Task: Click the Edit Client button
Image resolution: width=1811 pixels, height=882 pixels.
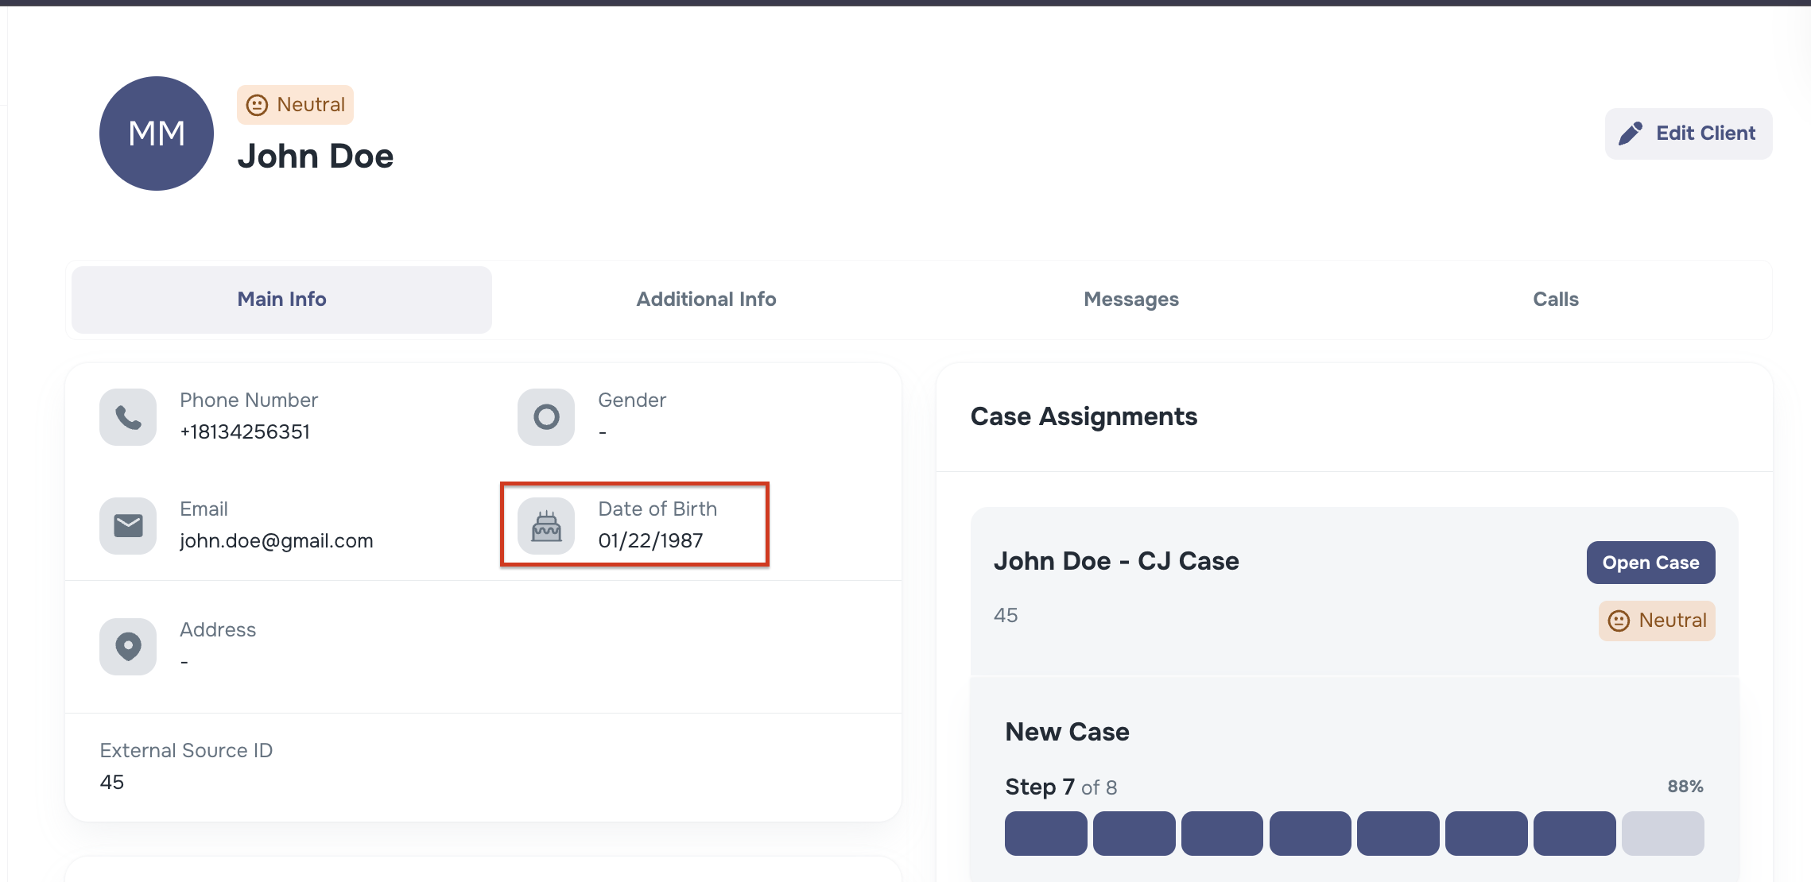Action: 1689,133
